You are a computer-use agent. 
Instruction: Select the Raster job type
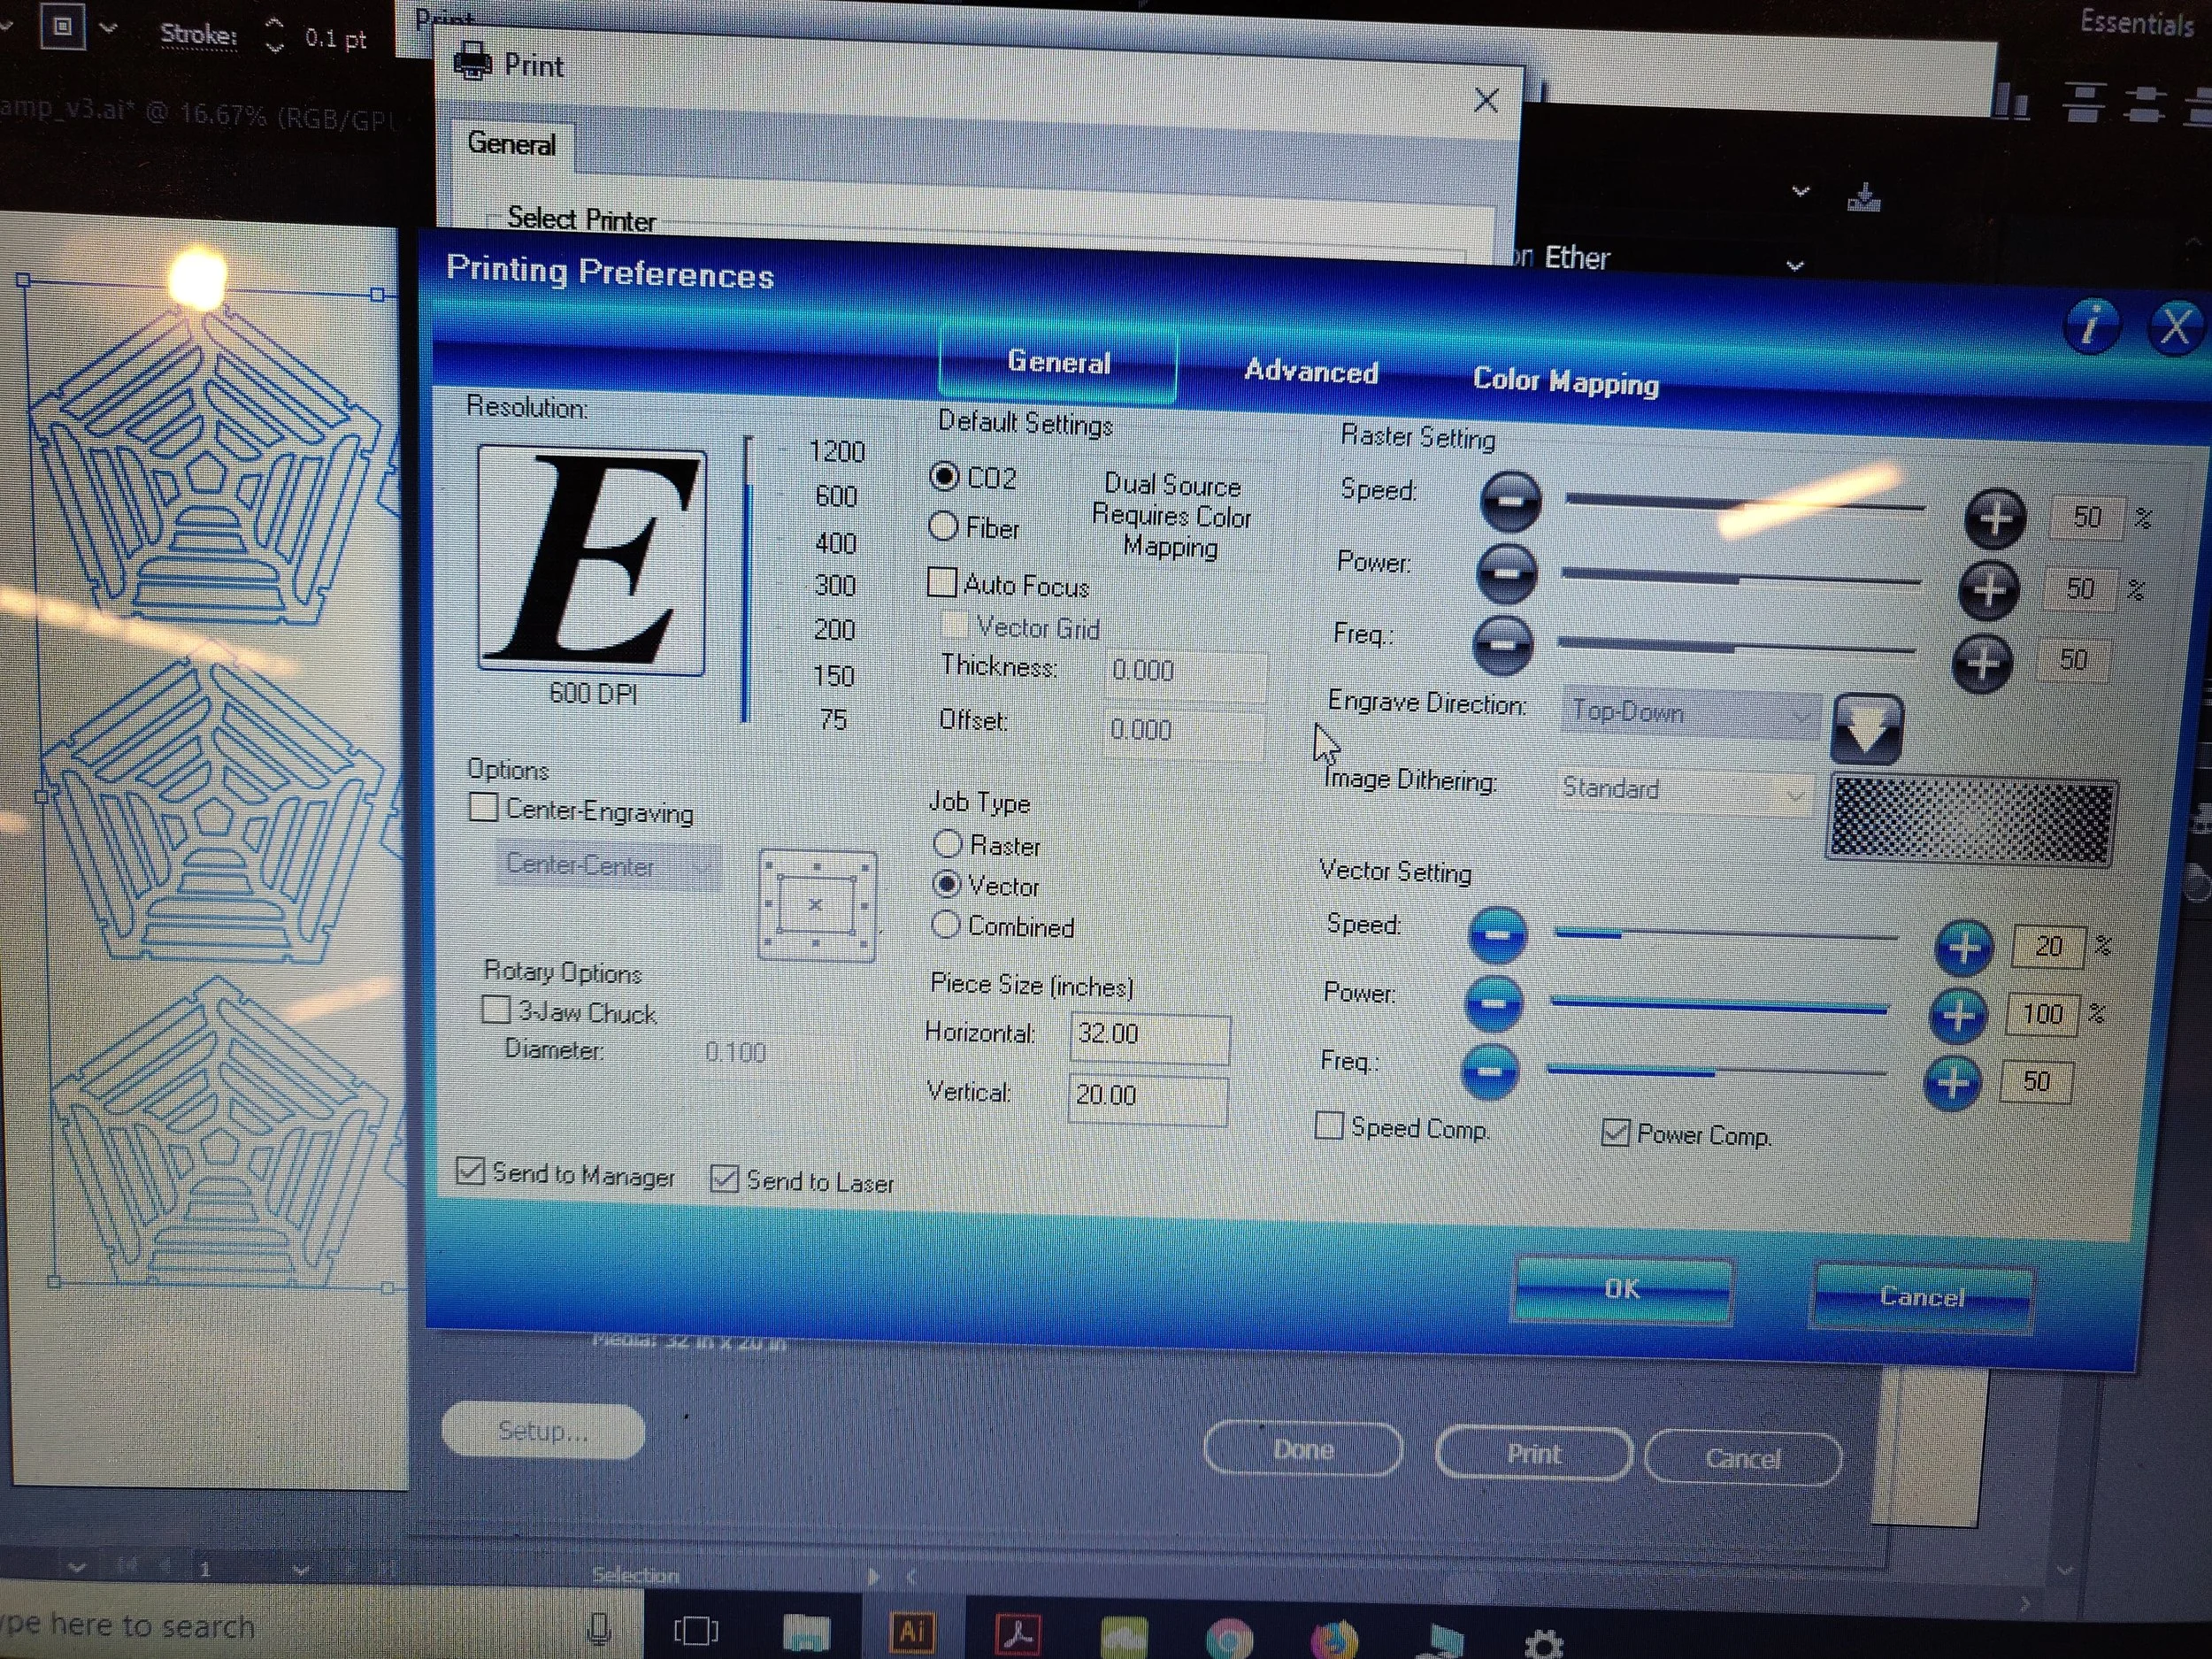[947, 844]
